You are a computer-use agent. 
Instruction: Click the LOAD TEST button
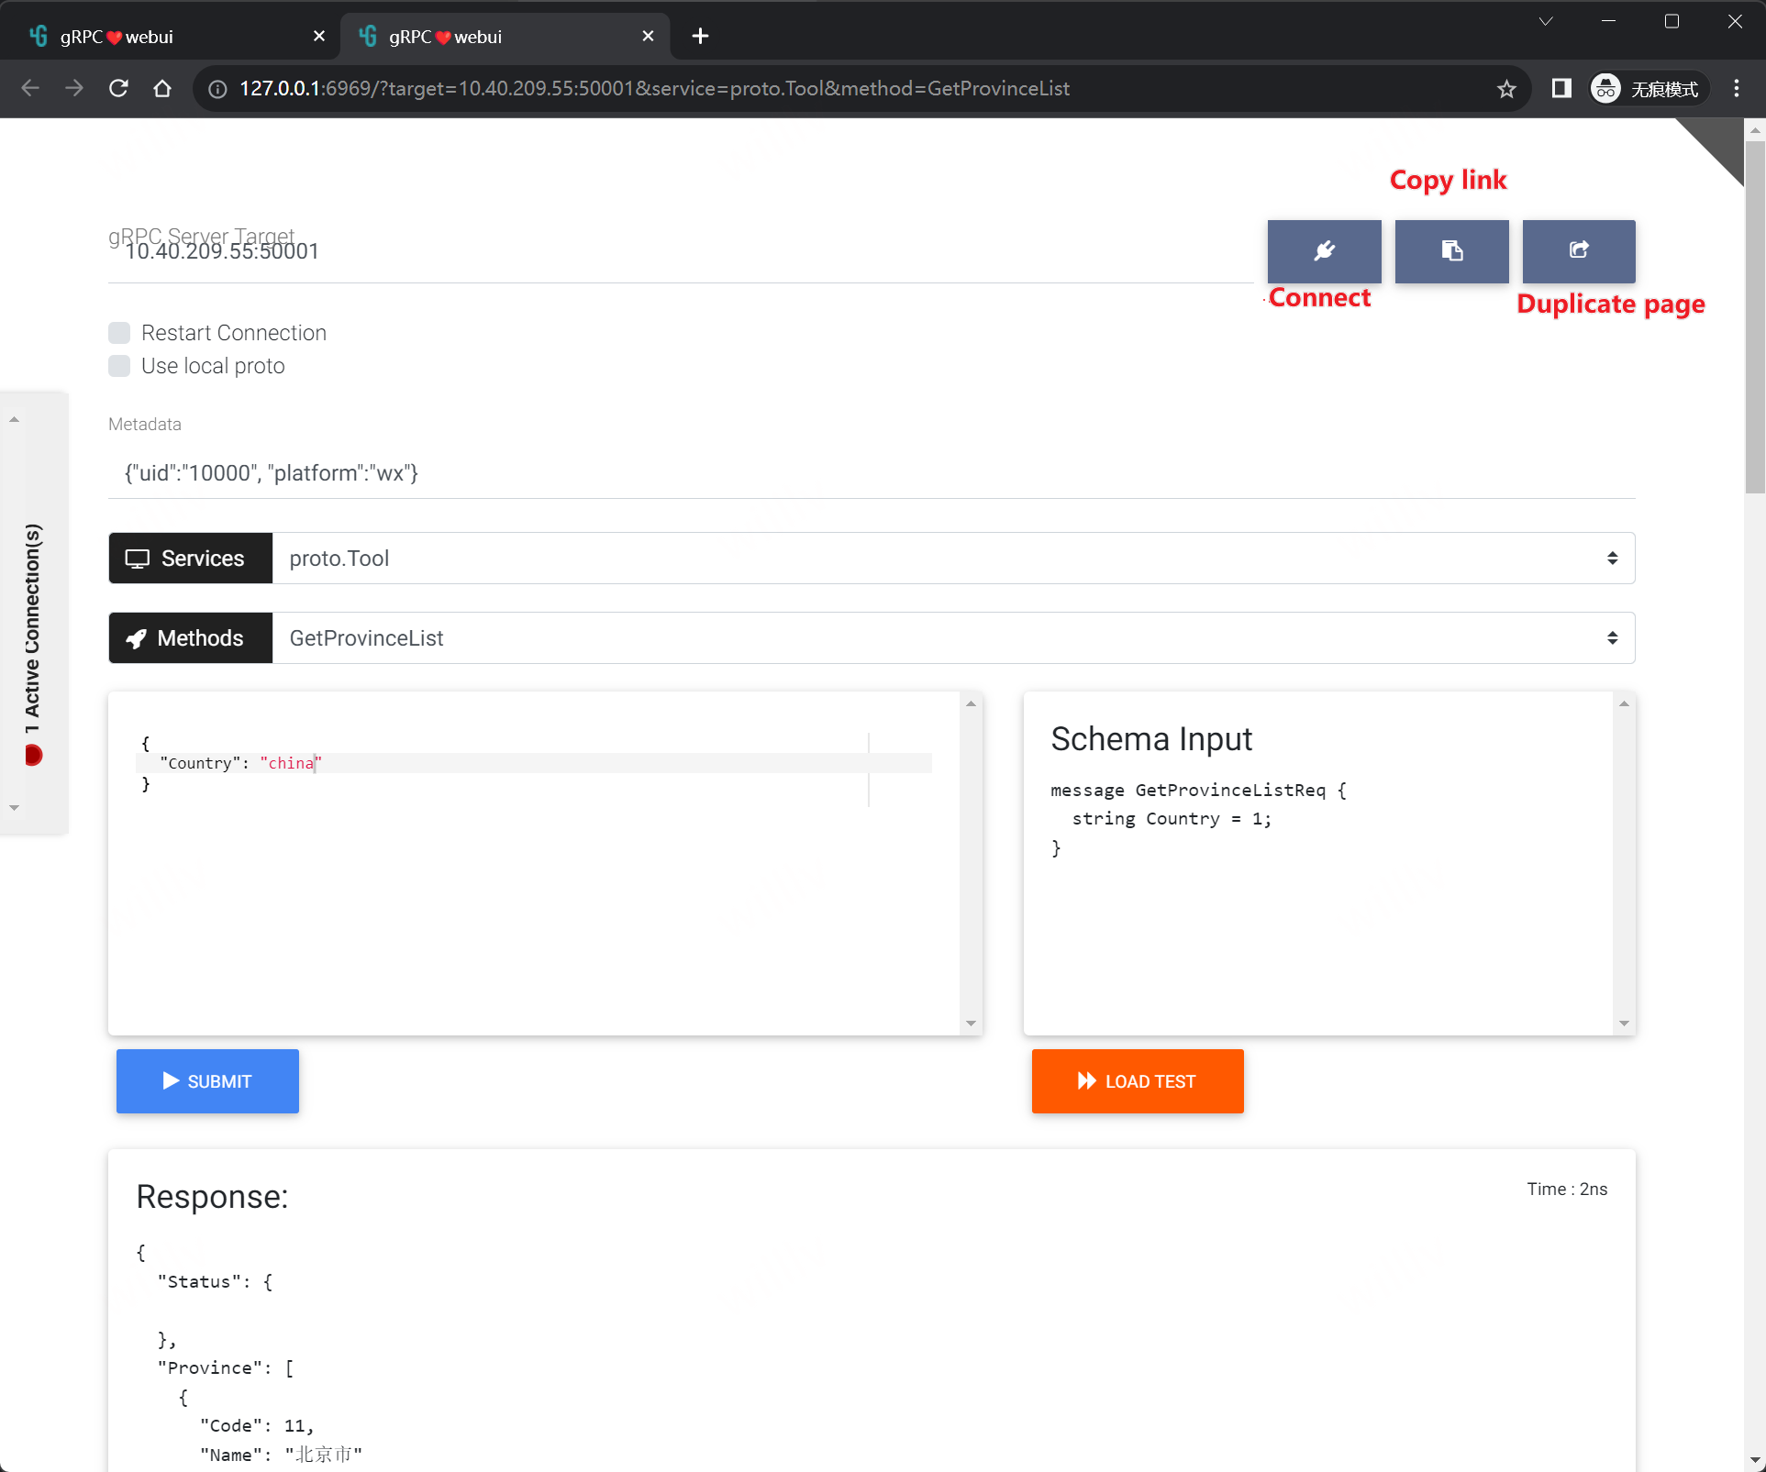[1137, 1080]
